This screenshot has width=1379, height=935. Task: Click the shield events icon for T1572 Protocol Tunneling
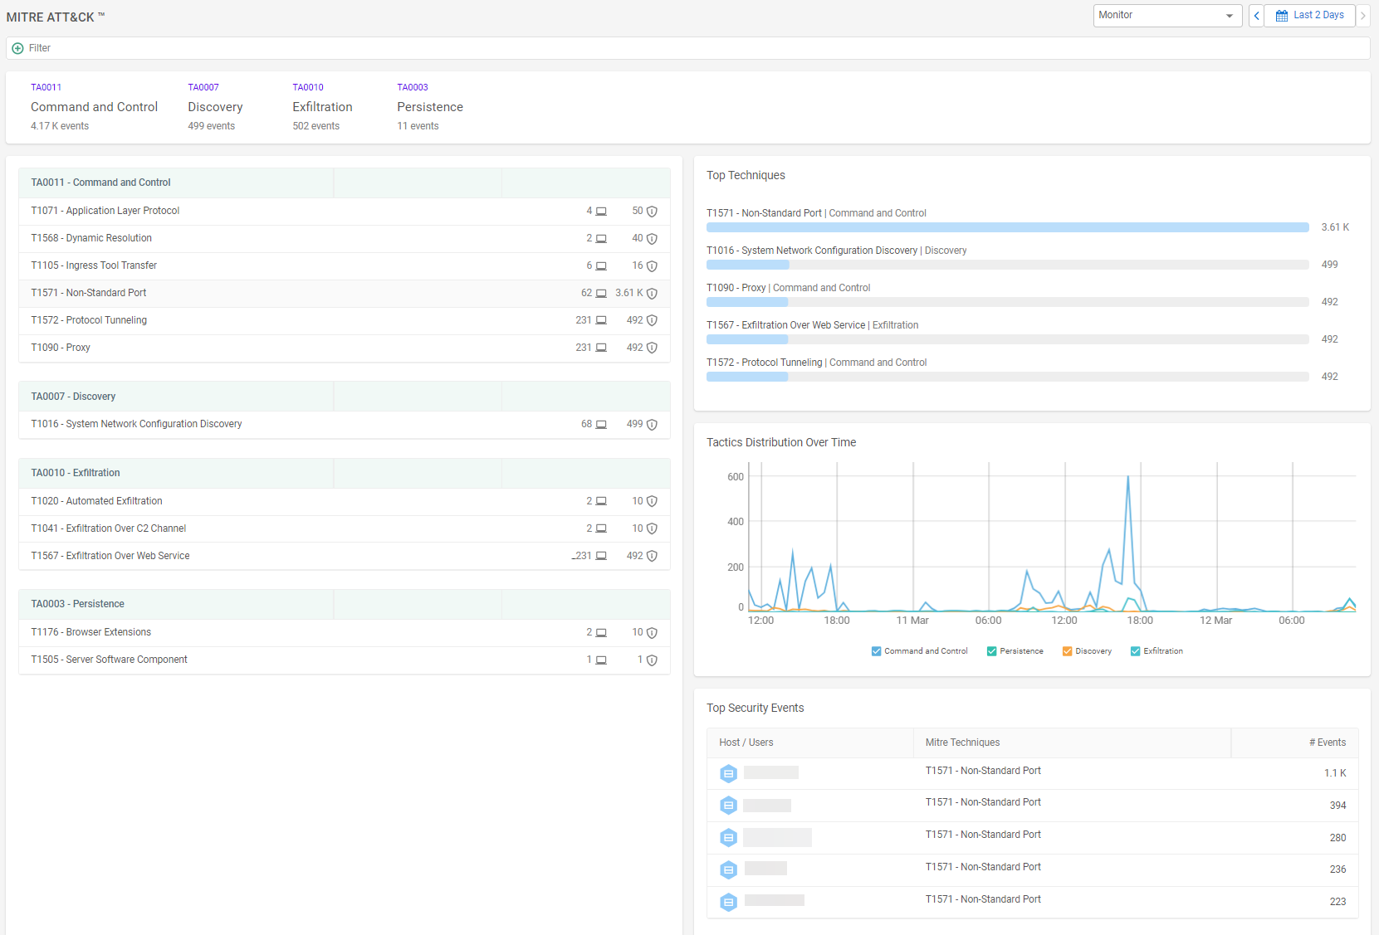pyautogui.click(x=652, y=320)
